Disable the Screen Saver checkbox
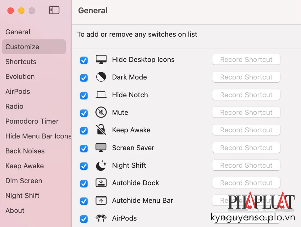 click(x=84, y=148)
